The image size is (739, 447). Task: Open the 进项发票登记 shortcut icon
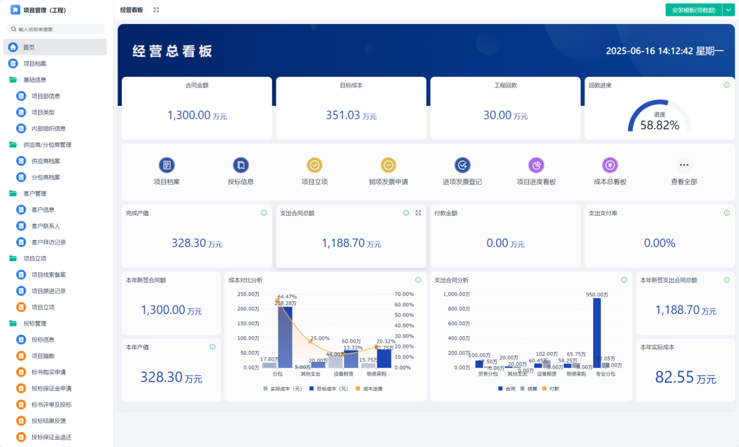[x=462, y=165]
